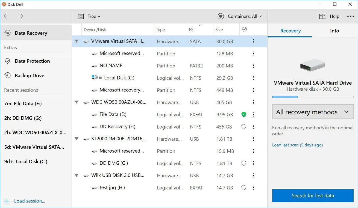The height and width of the screenshot is (208, 358).
Task: Click the Search for lost data button
Action: pyautogui.click(x=312, y=196)
